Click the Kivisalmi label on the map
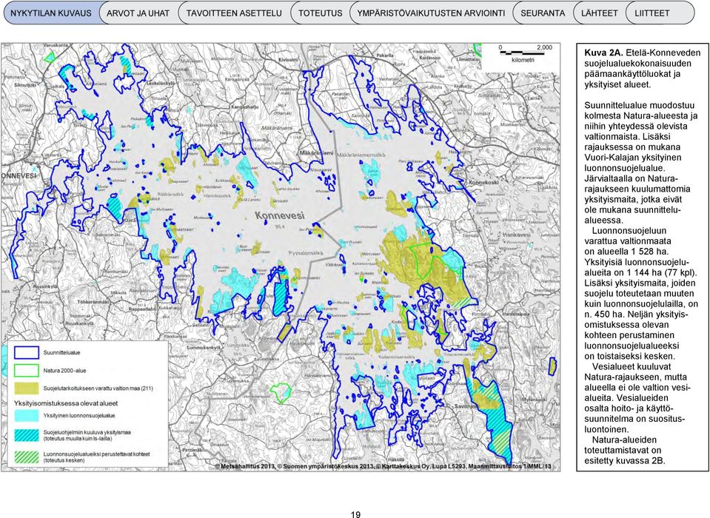710x518 pixels. 287,59
